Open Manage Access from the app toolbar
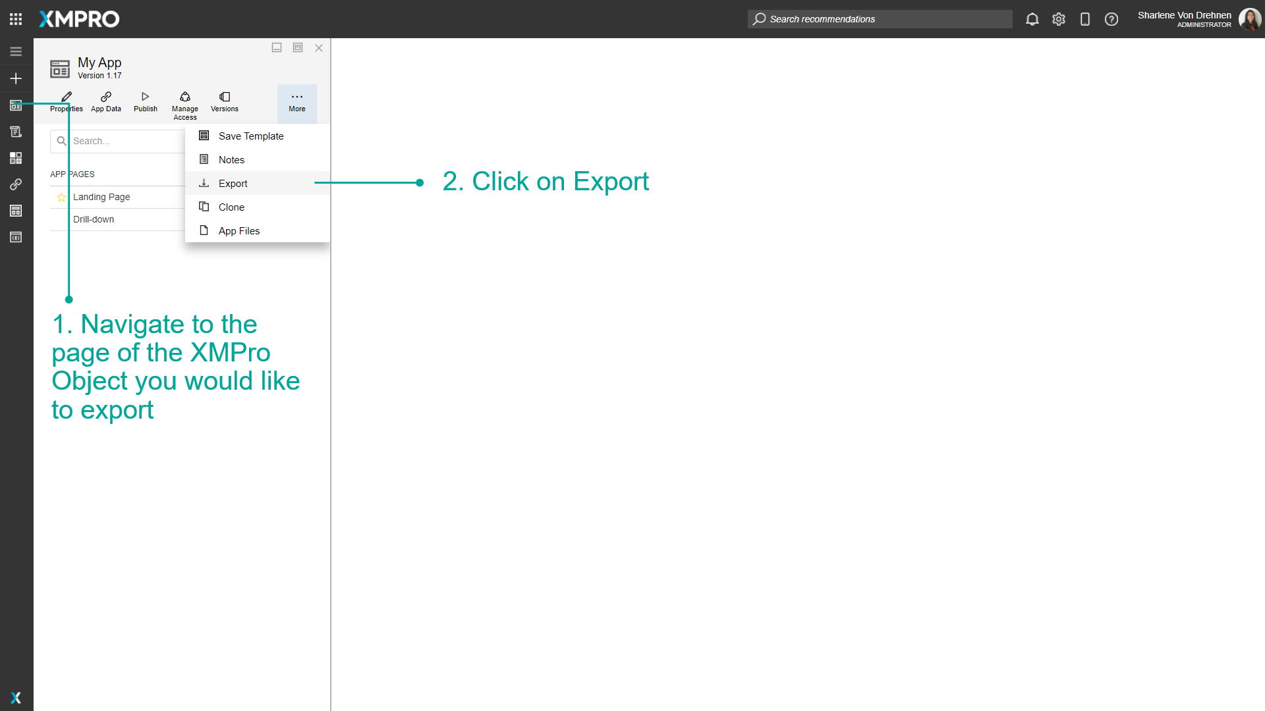Viewport: 1265px width, 711px height. (x=184, y=104)
